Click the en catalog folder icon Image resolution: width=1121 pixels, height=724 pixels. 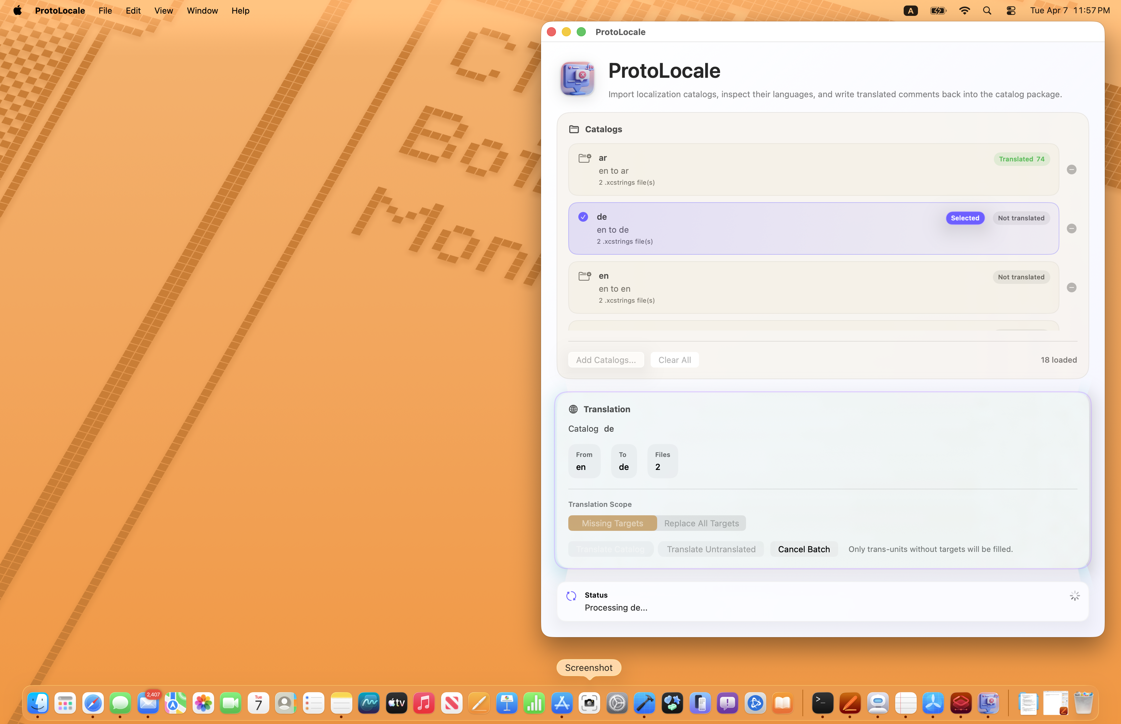pos(584,276)
